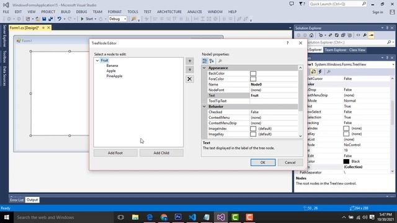Viewport: 397px width, 223px height.
Task: Open Solution Explorer search options dropdown
Action: 393,42
